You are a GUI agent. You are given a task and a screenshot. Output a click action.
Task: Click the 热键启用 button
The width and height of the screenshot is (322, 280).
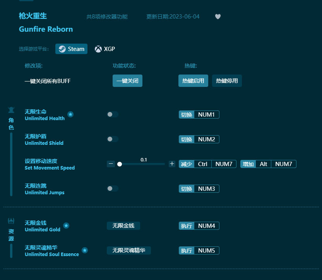(193, 81)
